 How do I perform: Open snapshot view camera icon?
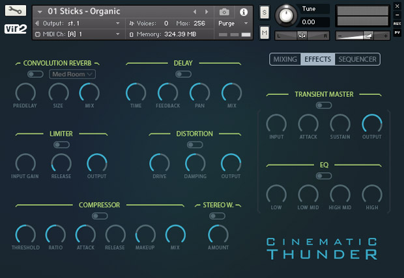[x=224, y=12]
